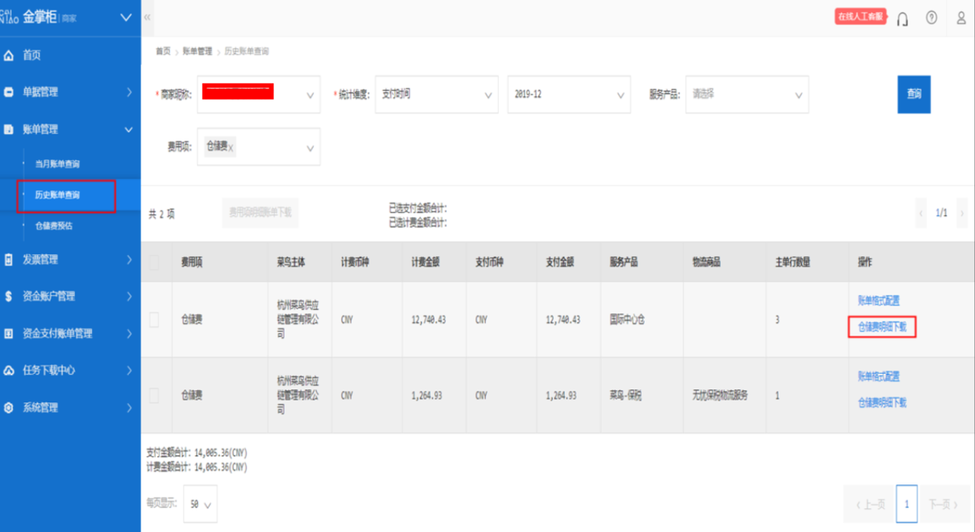Click the 服务产品 column header
Image resolution: width=975 pixels, height=532 pixels.
tap(625, 263)
